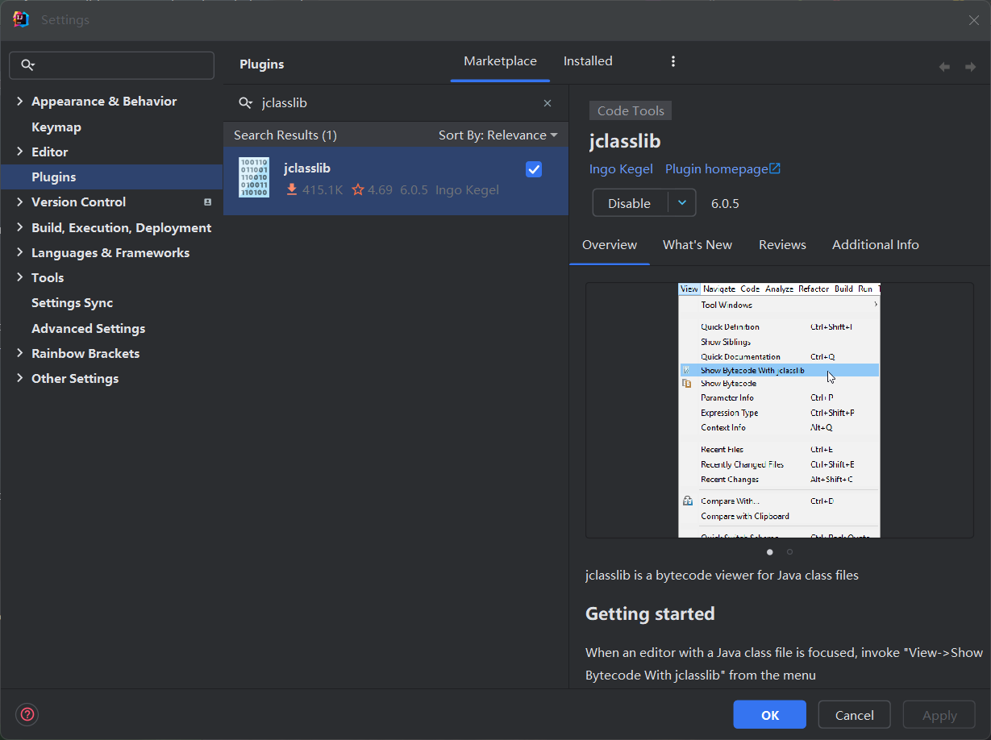991x740 pixels.
Task: Open the What's New tab
Action: (697, 245)
